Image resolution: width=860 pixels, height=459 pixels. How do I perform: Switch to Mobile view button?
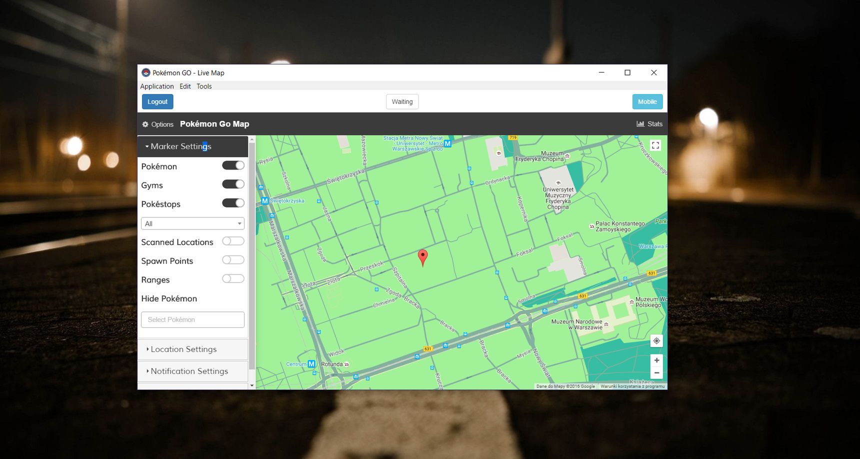(647, 101)
